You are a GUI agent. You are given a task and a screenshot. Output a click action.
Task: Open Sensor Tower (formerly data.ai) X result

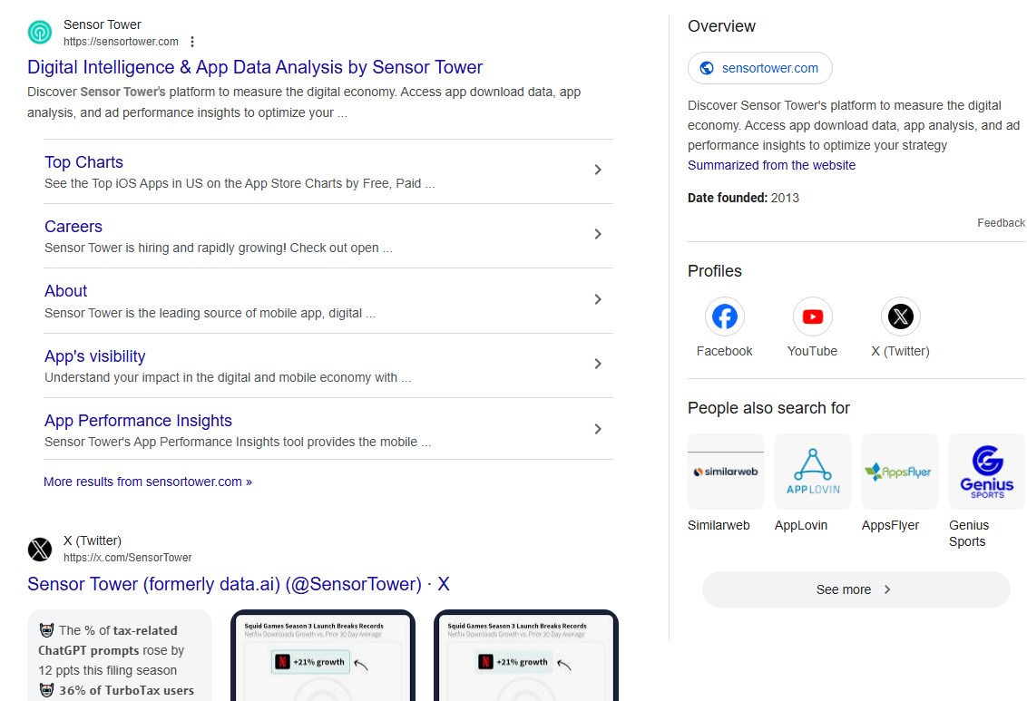(x=239, y=584)
